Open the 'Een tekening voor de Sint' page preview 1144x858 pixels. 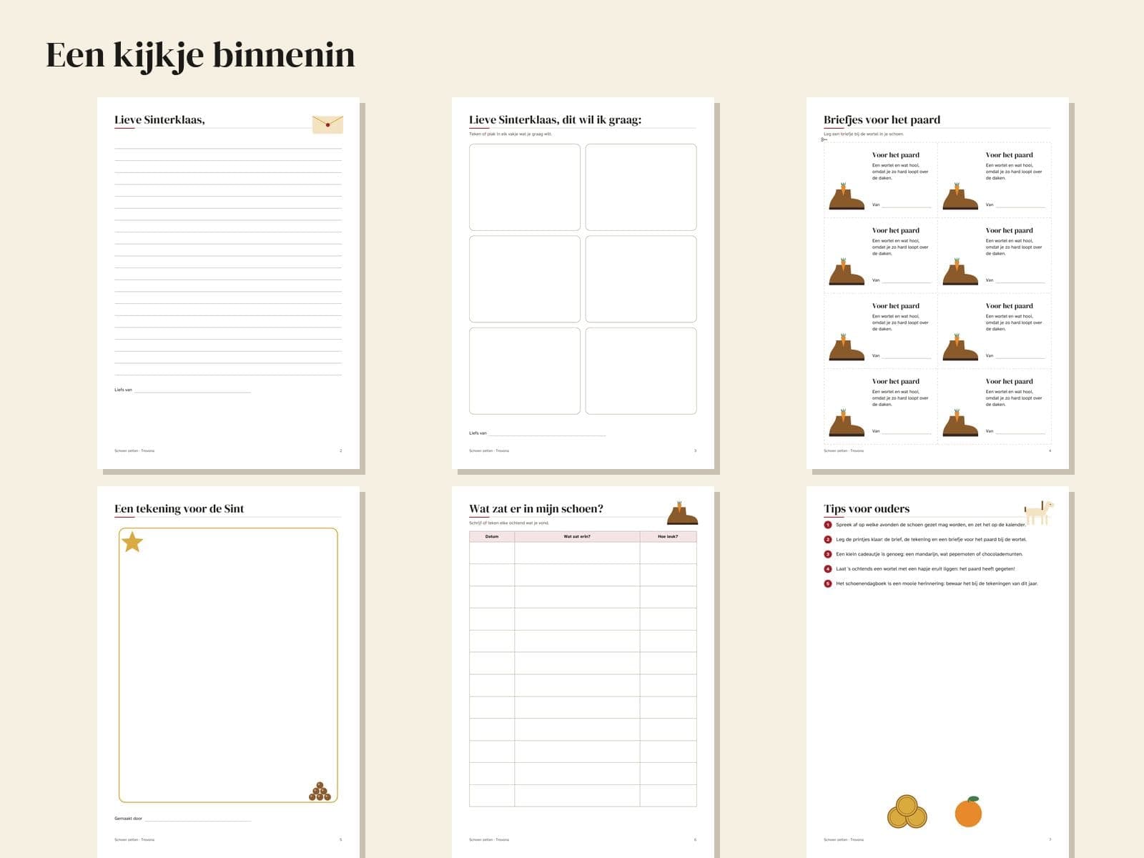[x=228, y=672]
